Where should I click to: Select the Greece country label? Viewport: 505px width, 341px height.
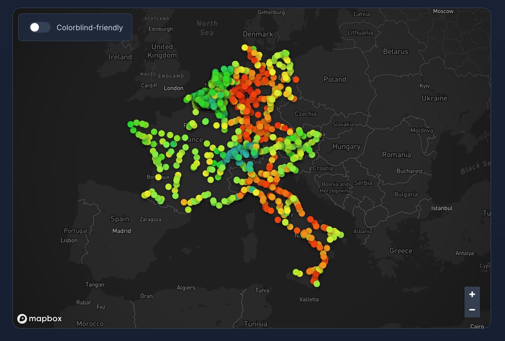pyautogui.click(x=401, y=250)
